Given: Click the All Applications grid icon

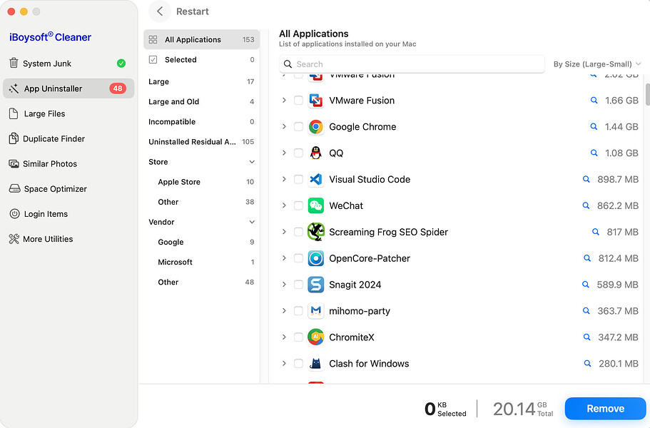Looking at the screenshot, I should [153, 39].
